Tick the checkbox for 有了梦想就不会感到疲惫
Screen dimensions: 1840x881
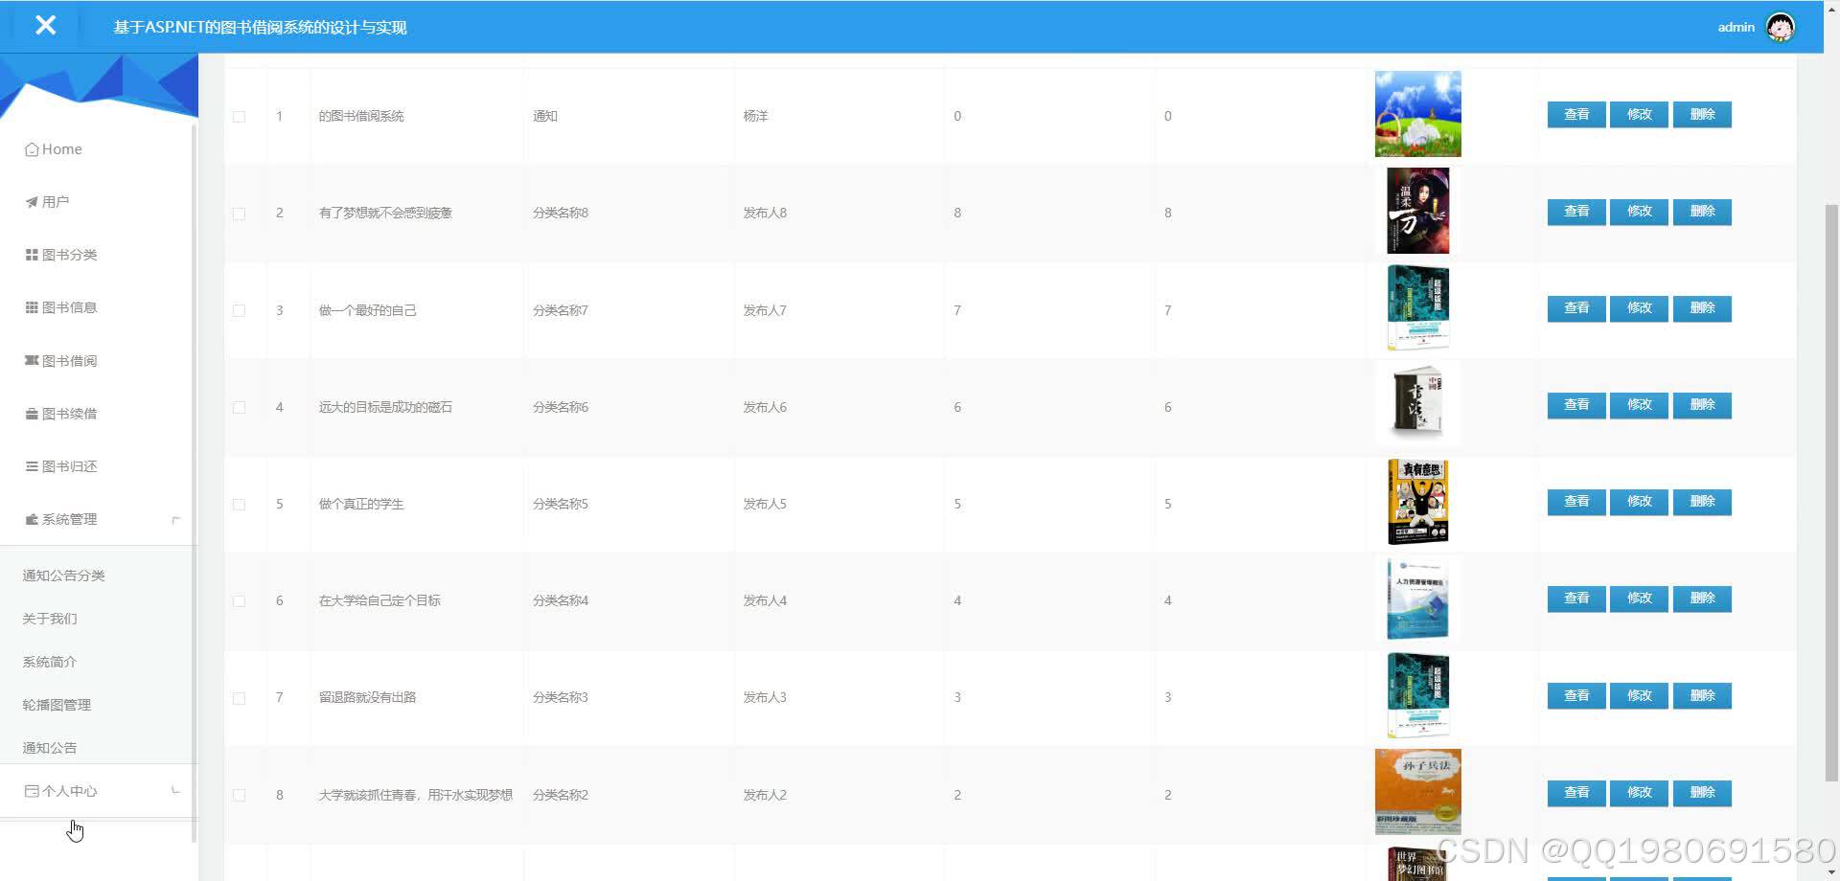click(x=239, y=214)
